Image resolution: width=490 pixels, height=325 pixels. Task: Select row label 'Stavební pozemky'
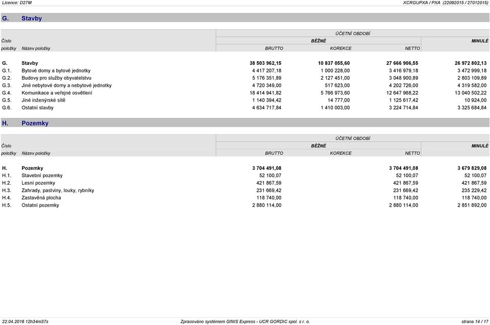pyautogui.click(x=42, y=176)
